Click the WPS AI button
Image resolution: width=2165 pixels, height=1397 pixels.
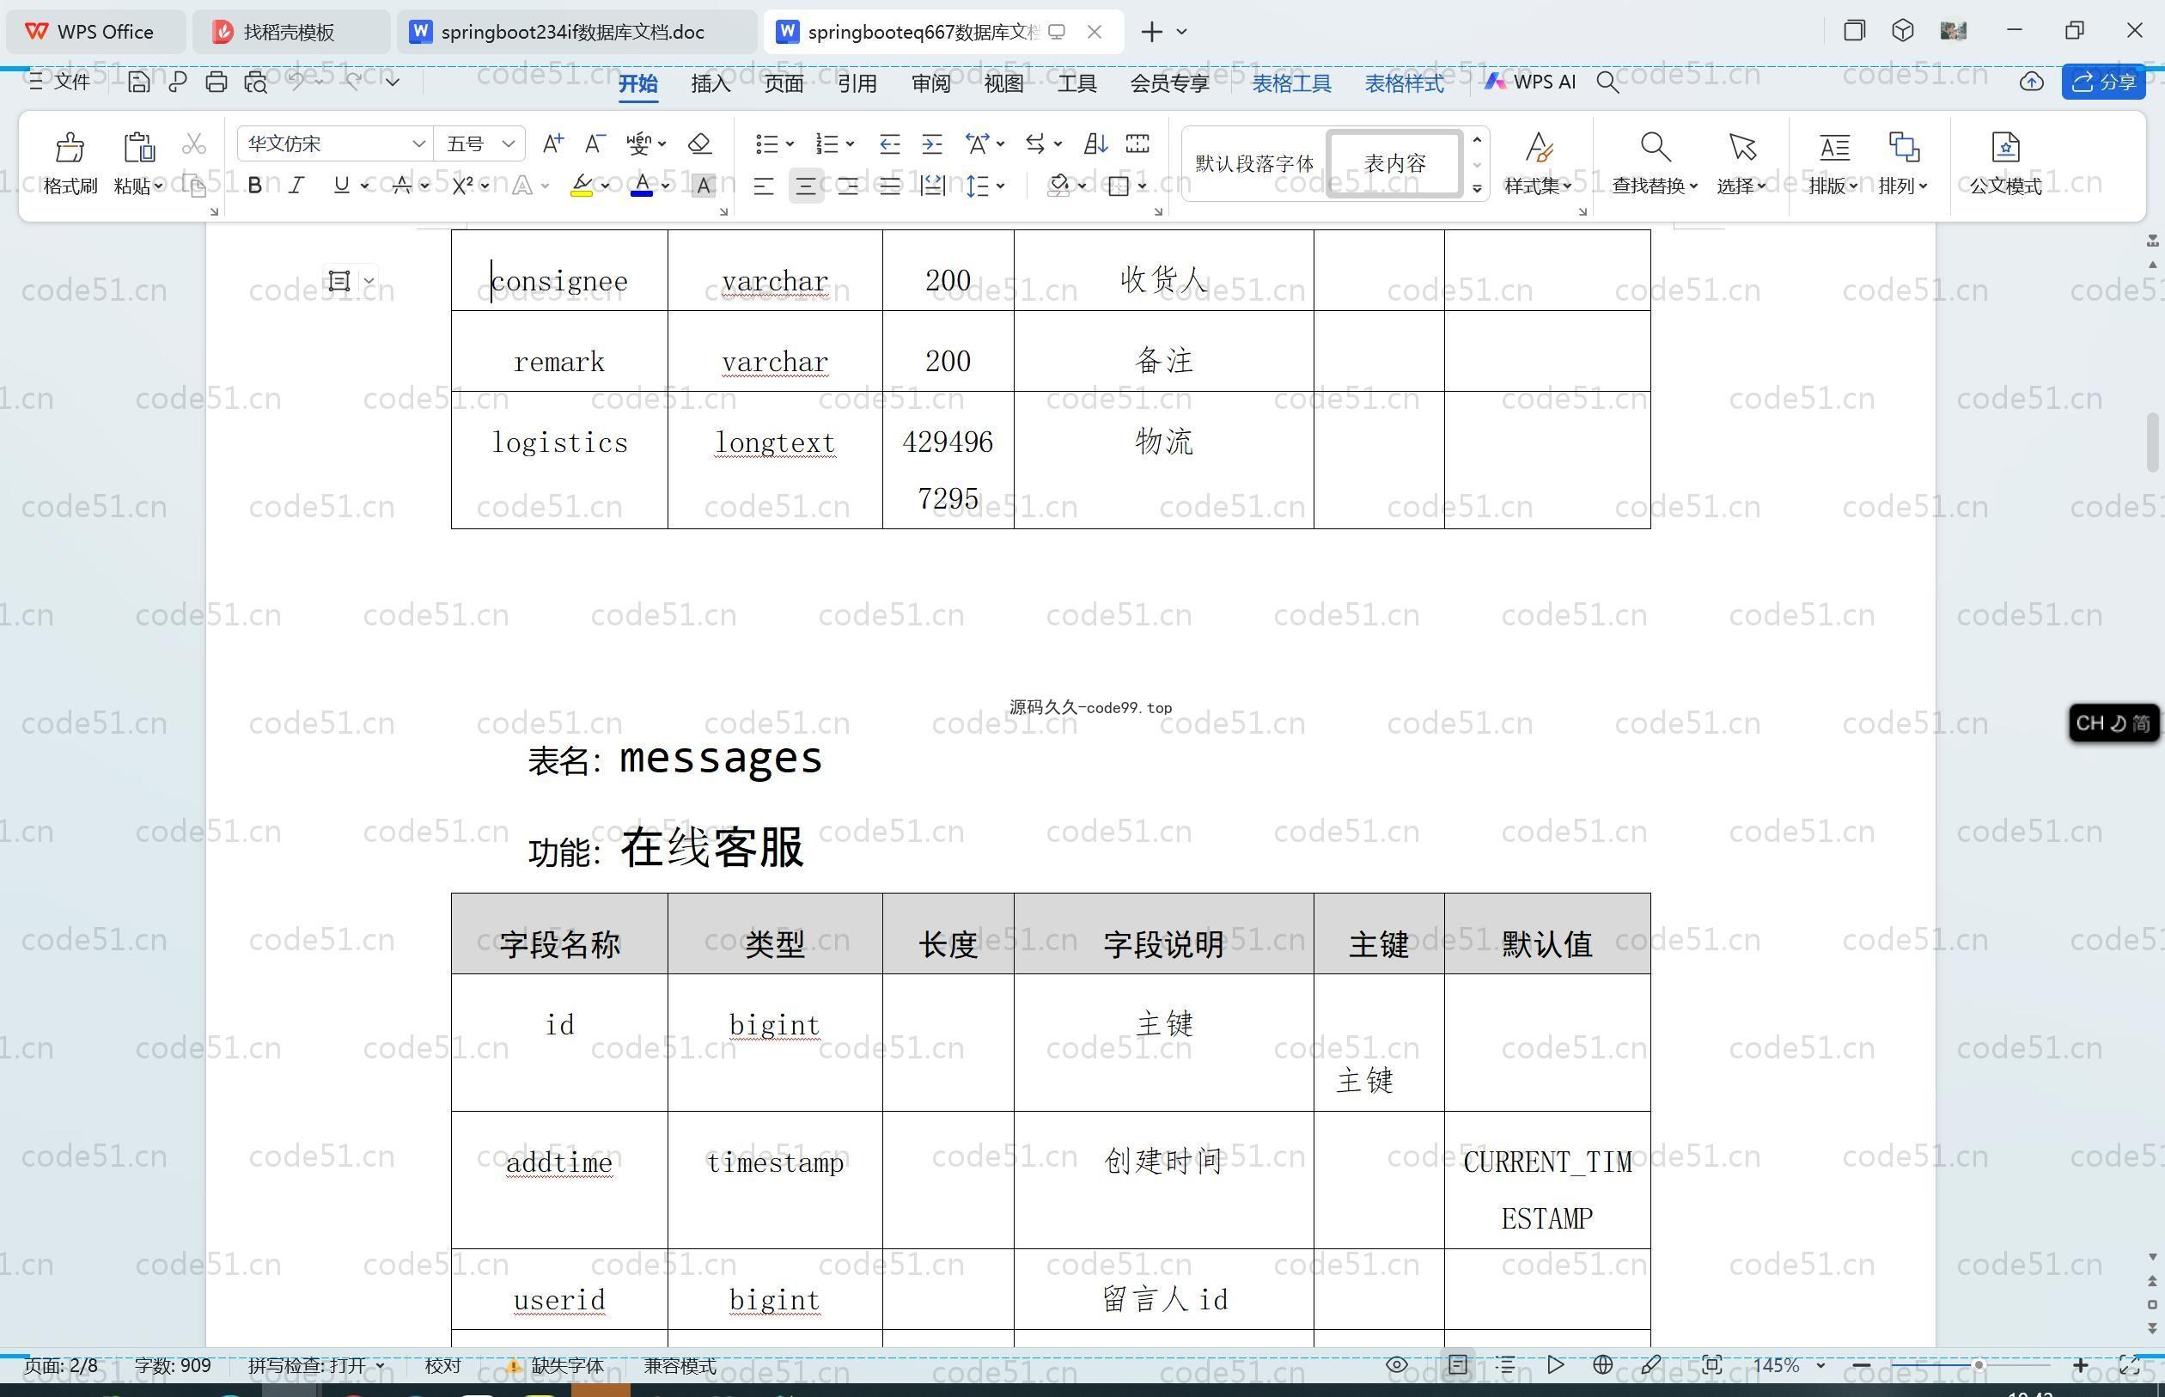point(1530,82)
